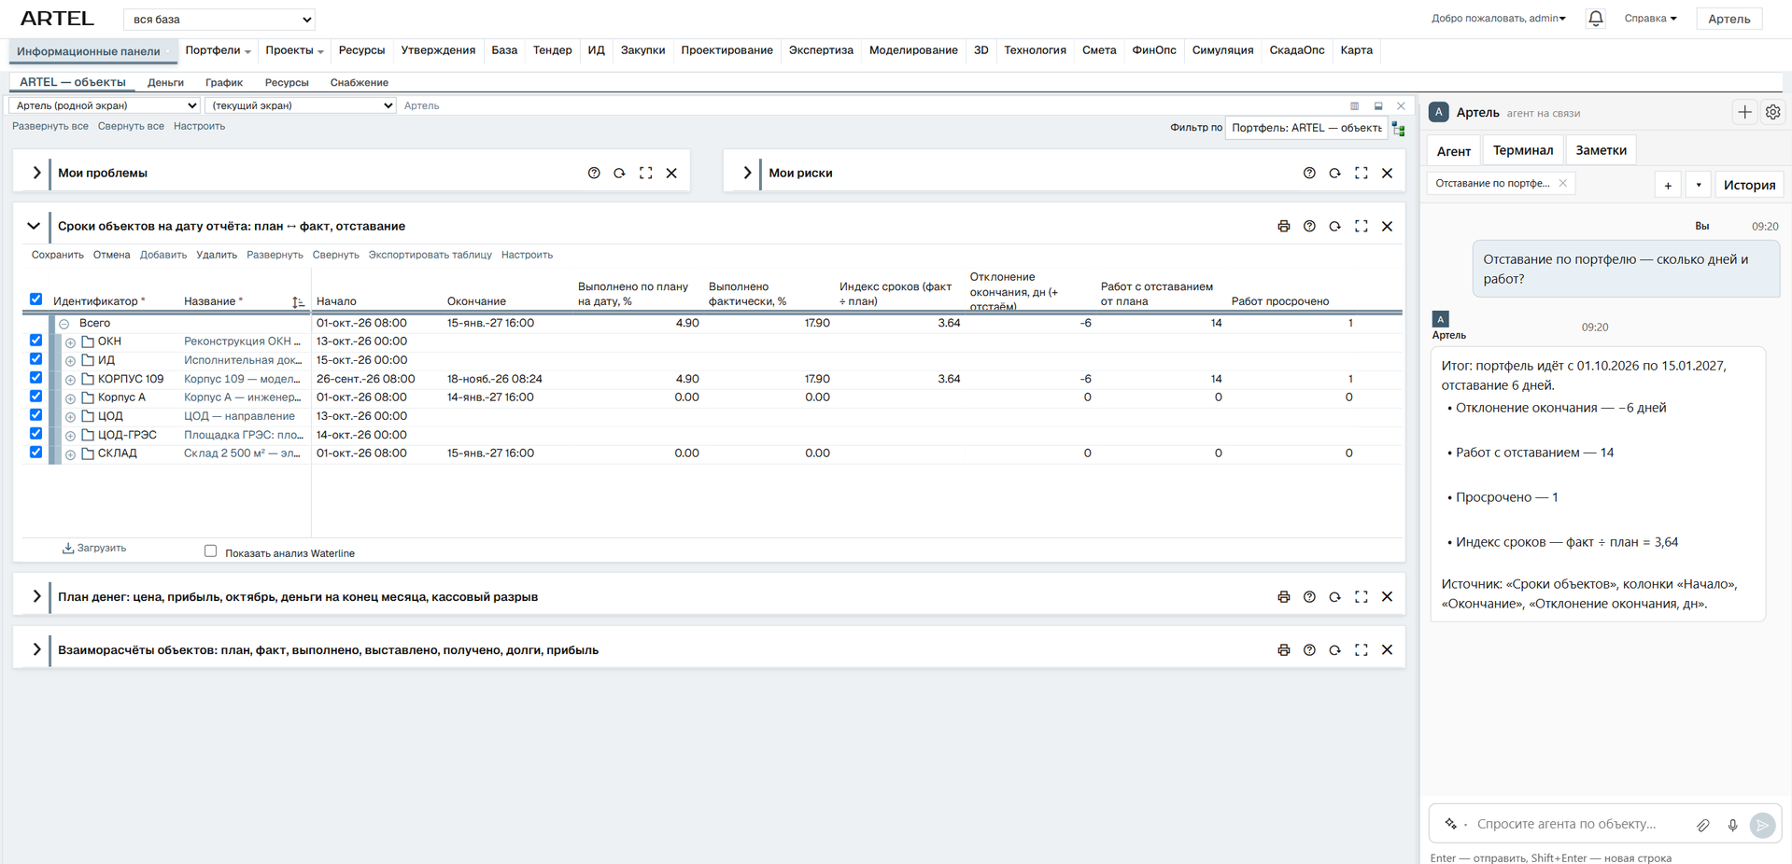Viewport: 1792px width, 864px height.
Task: Click Экспортировать таблицу link
Action: coord(430,255)
